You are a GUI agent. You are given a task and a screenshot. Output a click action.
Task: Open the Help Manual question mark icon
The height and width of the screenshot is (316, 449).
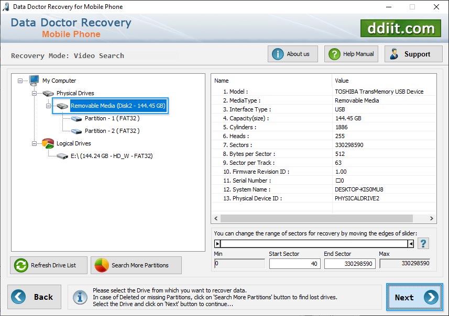(x=334, y=53)
